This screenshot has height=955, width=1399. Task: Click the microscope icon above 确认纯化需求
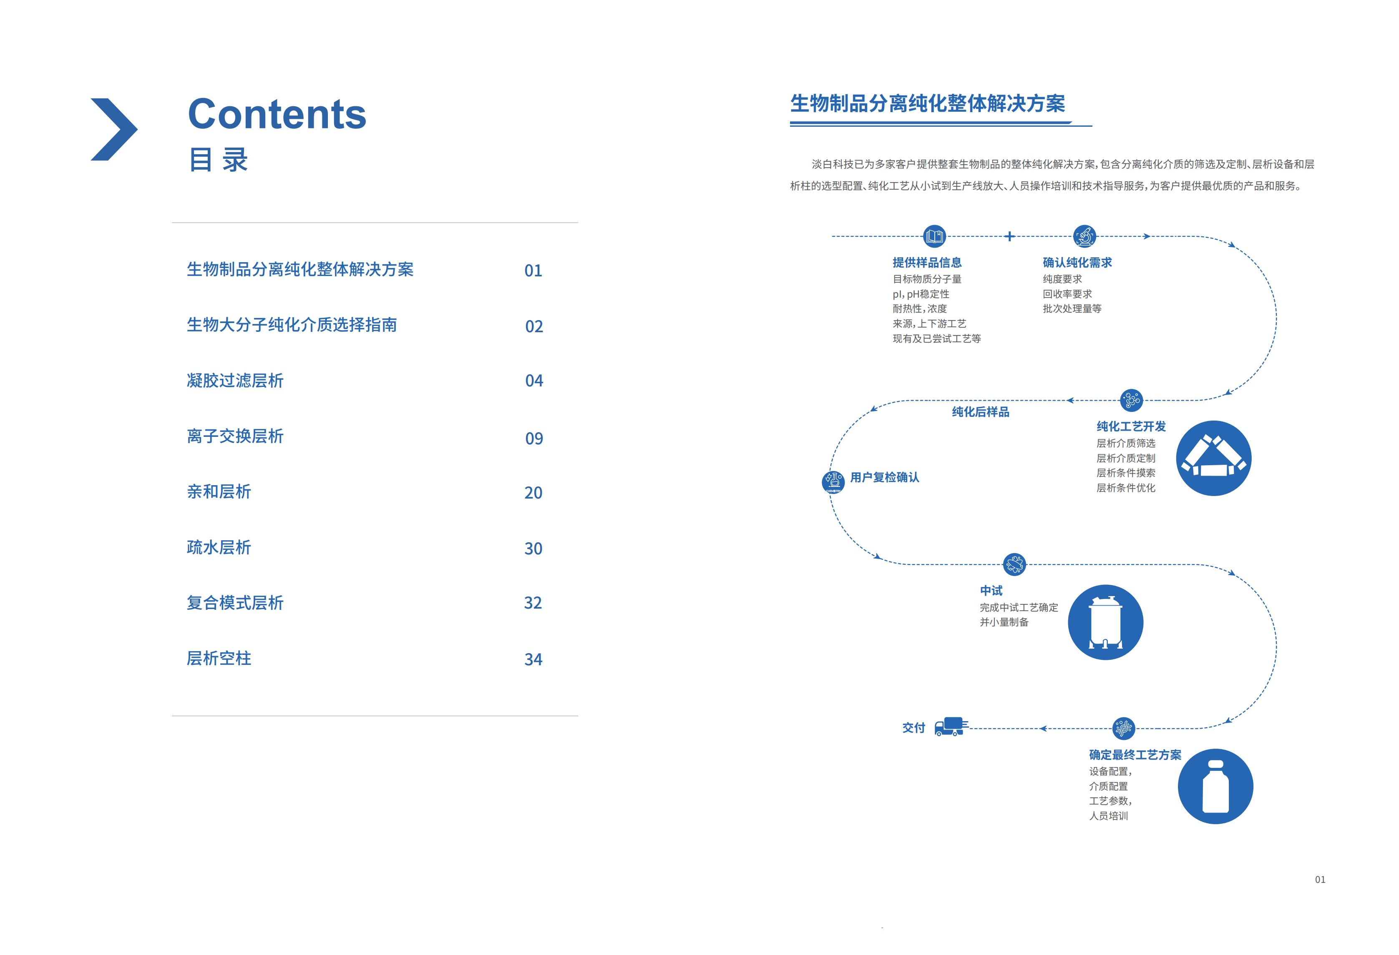[x=1085, y=236]
